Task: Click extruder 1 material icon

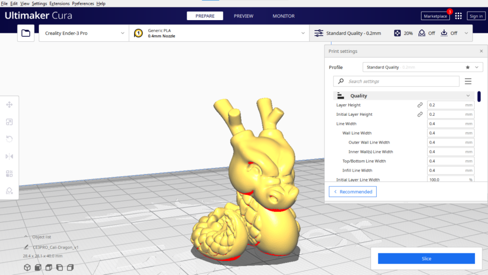Action: [138, 33]
